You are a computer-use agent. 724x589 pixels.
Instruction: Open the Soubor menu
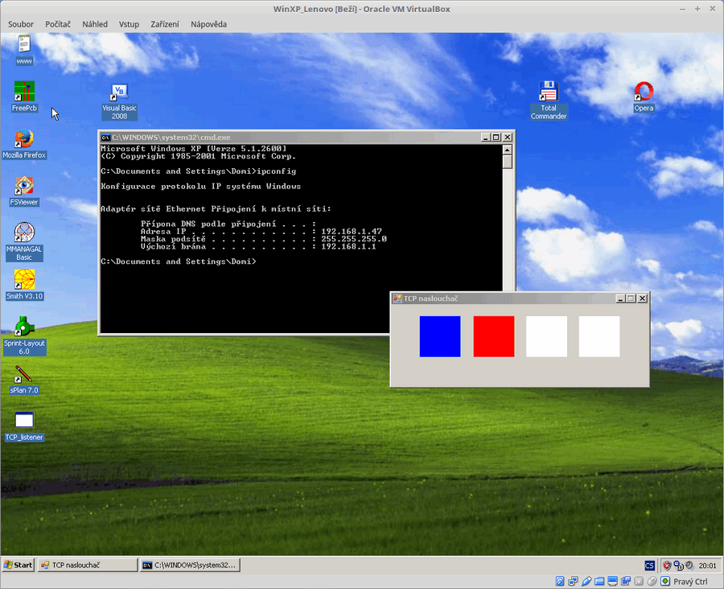pos(21,24)
